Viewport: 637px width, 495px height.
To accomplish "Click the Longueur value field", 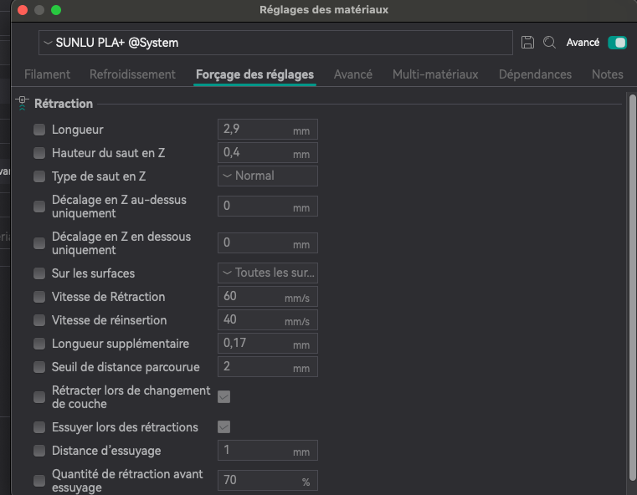I will 254,130.
